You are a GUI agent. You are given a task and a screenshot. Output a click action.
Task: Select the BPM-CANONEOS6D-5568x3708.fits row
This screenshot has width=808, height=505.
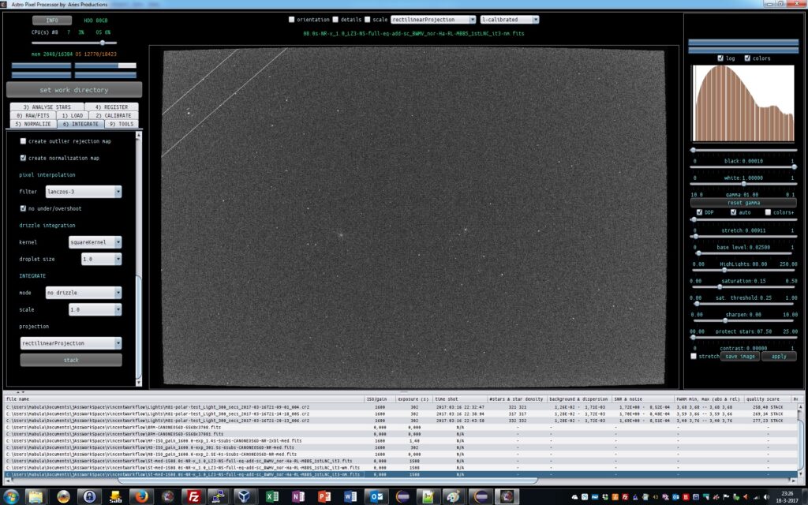tap(401, 427)
